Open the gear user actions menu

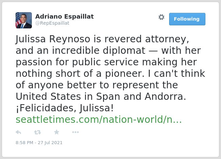pos(161,17)
